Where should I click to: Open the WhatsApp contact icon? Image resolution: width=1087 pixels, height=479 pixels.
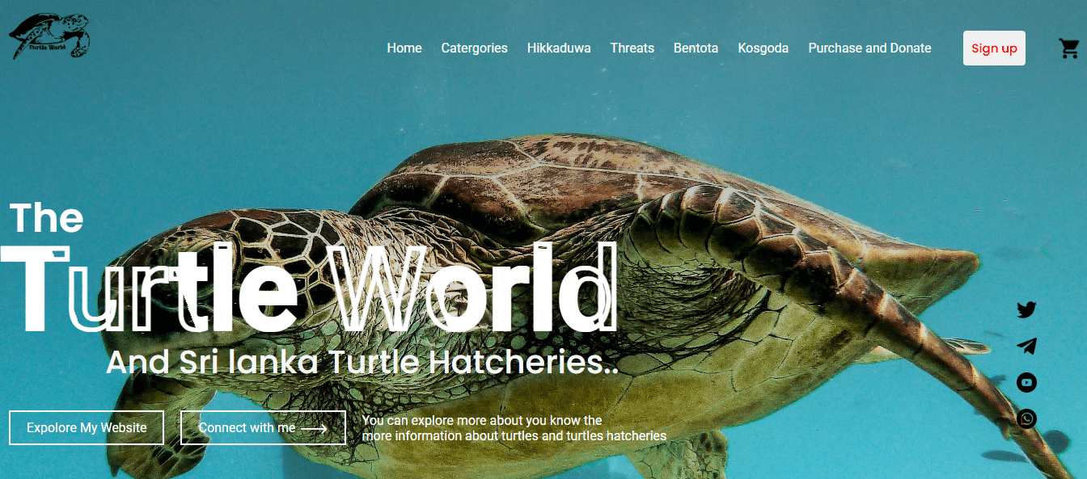tap(1026, 418)
